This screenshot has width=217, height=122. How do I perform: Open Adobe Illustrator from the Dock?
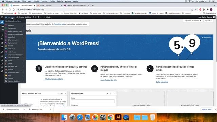pyautogui.click(x=118, y=117)
